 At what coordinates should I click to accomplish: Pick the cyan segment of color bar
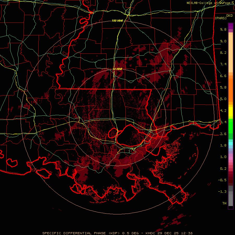pos(231,144)
